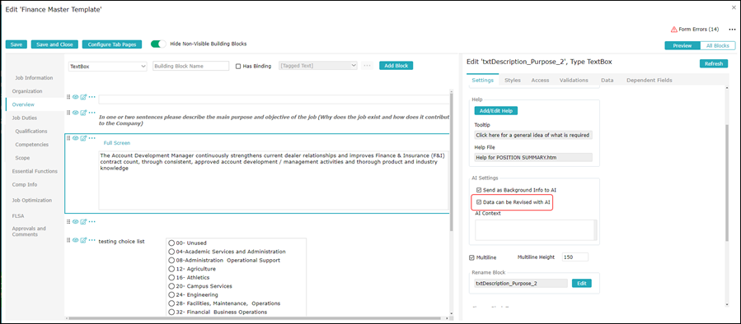741x324 pixels.
Task: Click the Multiline Height field showing 150
Action: 575,257
